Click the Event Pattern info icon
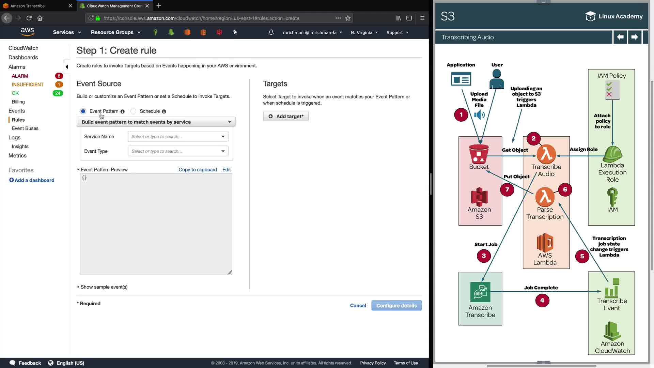 pyautogui.click(x=123, y=111)
